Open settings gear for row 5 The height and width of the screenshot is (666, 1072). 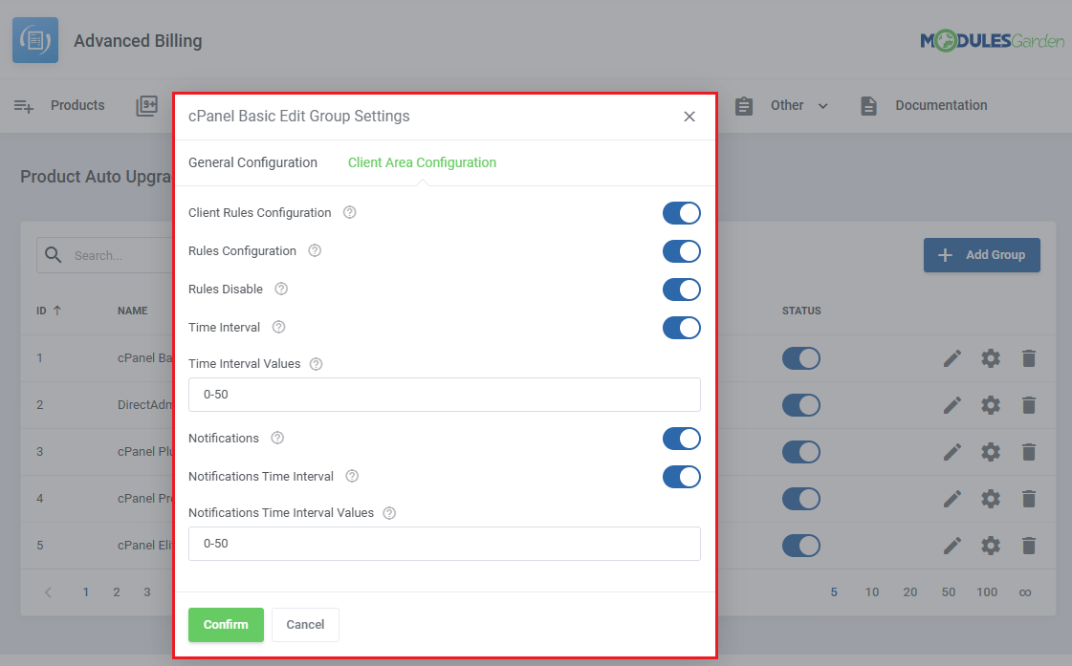coord(991,545)
